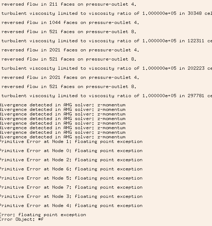Click the final "Error: floating point exception" line
Image resolution: width=212 pixels, height=226 pixels.
point(43,215)
